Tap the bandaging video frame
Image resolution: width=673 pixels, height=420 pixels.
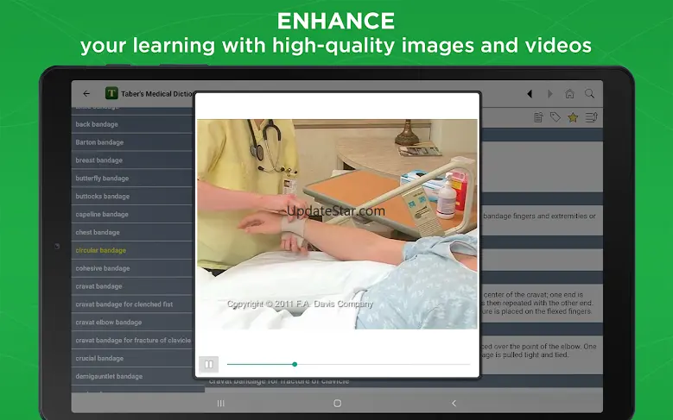pyautogui.click(x=337, y=224)
